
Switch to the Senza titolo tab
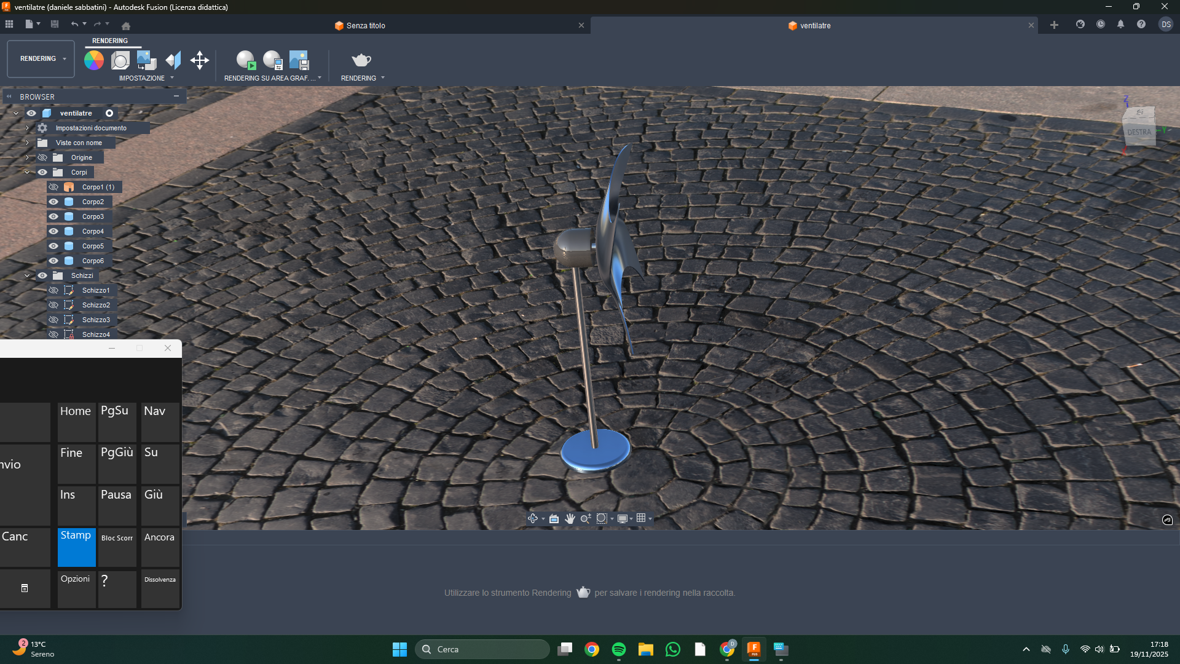coord(366,26)
